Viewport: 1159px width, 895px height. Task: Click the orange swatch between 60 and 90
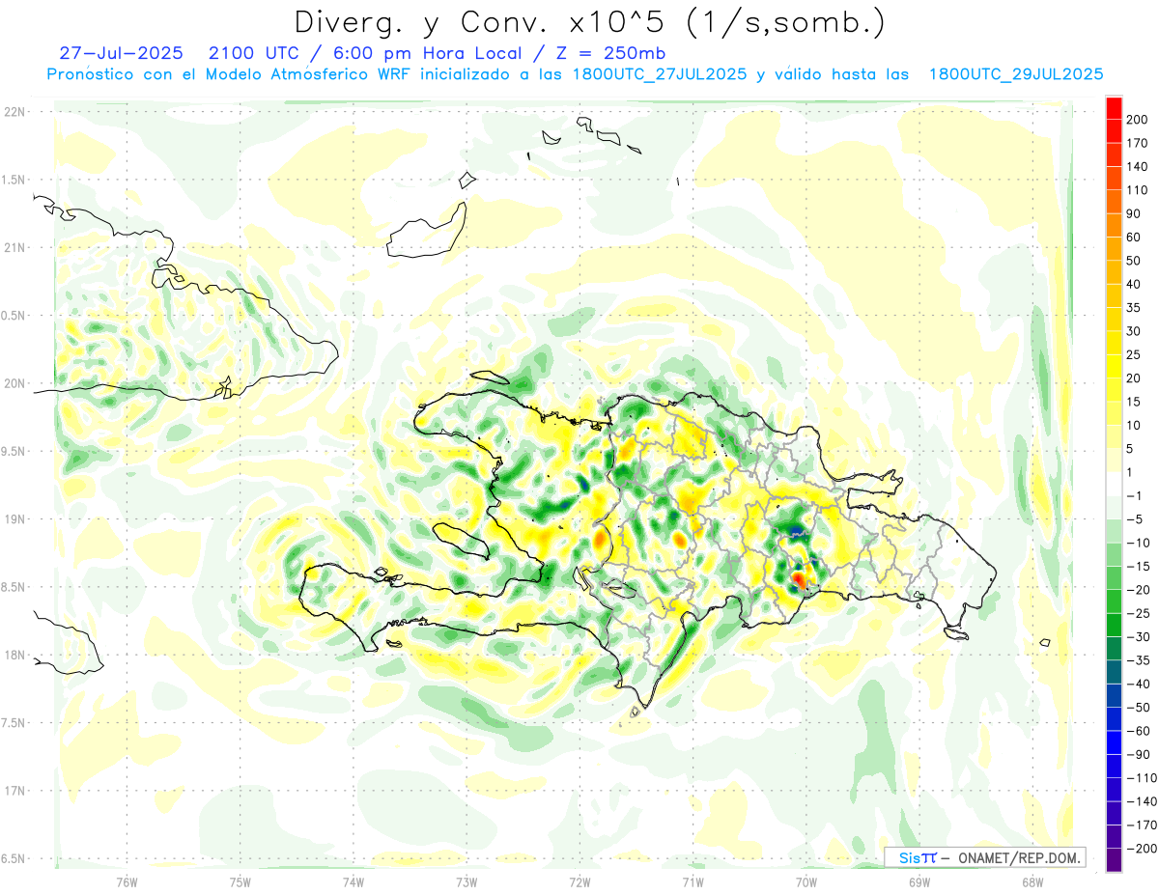coord(1114,225)
